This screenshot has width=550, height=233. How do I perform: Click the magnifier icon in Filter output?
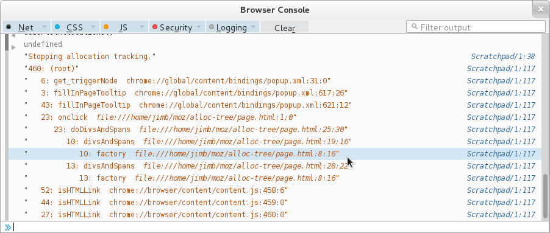pyautogui.click(x=415, y=27)
